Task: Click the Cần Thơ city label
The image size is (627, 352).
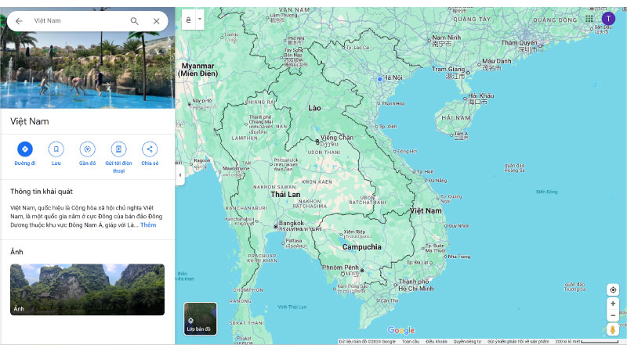Action: tap(390, 300)
